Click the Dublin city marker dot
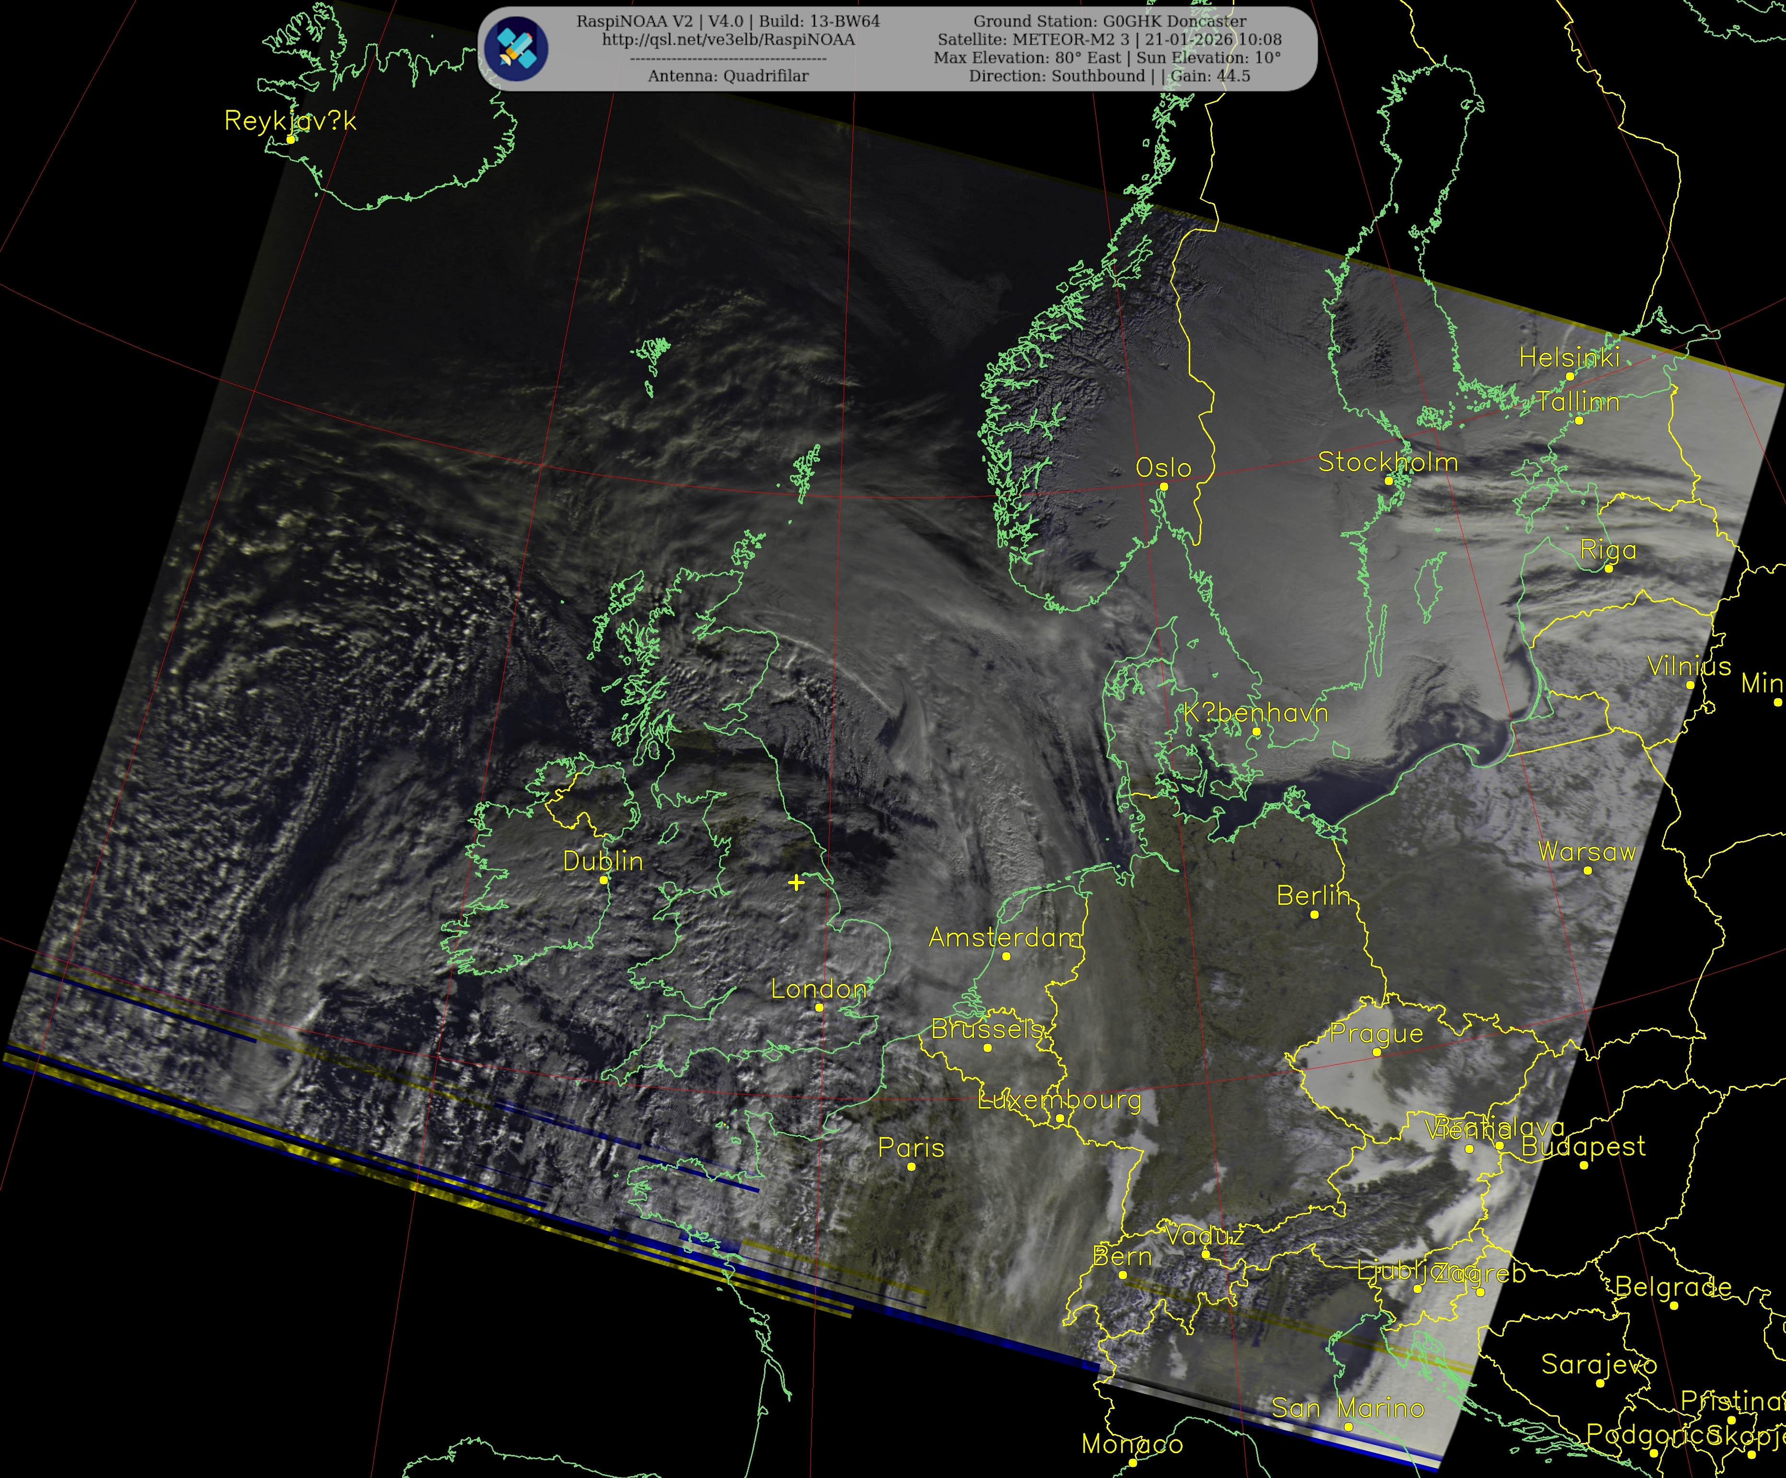This screenshot has width=1786, height=1478. click(604, 880)
